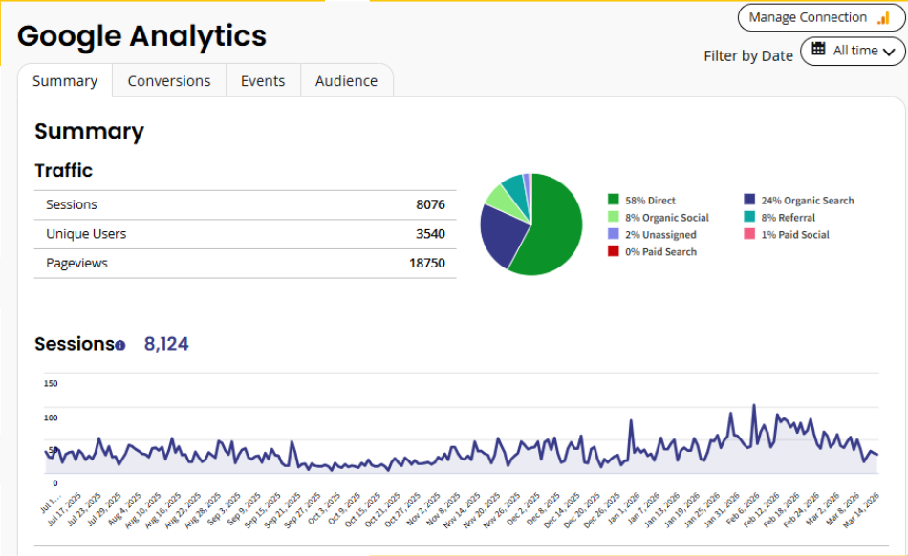Toggle the Referral legend swatch
The image size is (908, 556).
point(749,218)
